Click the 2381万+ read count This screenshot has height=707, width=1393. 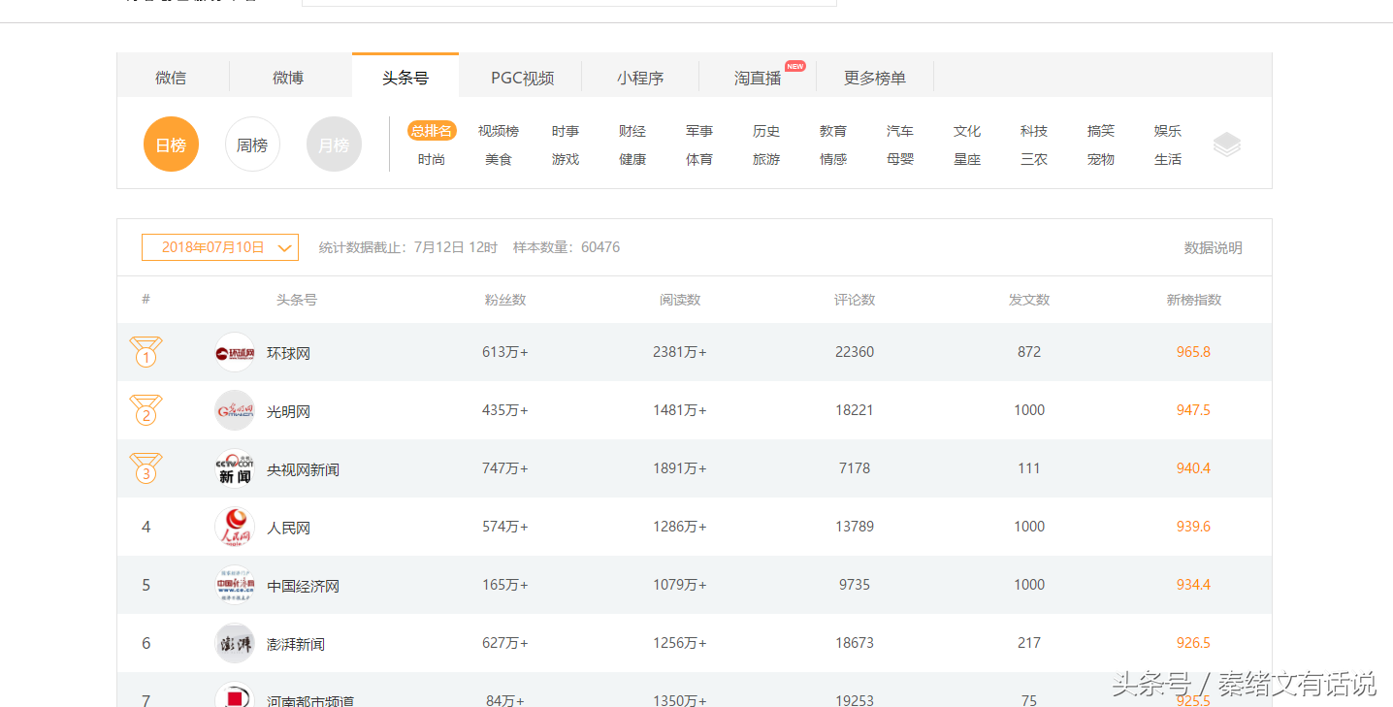[x=680, y=352]
